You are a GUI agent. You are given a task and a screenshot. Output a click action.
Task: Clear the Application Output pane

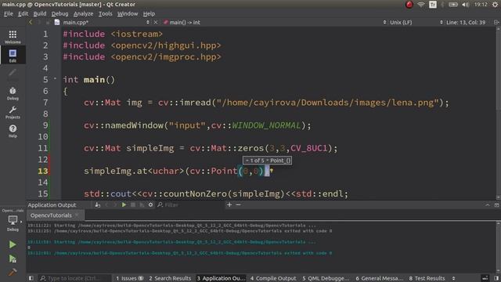(97, 204)
